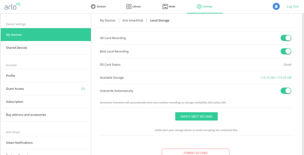
Task: Open the Devices tab
Action: pos(98,7)
